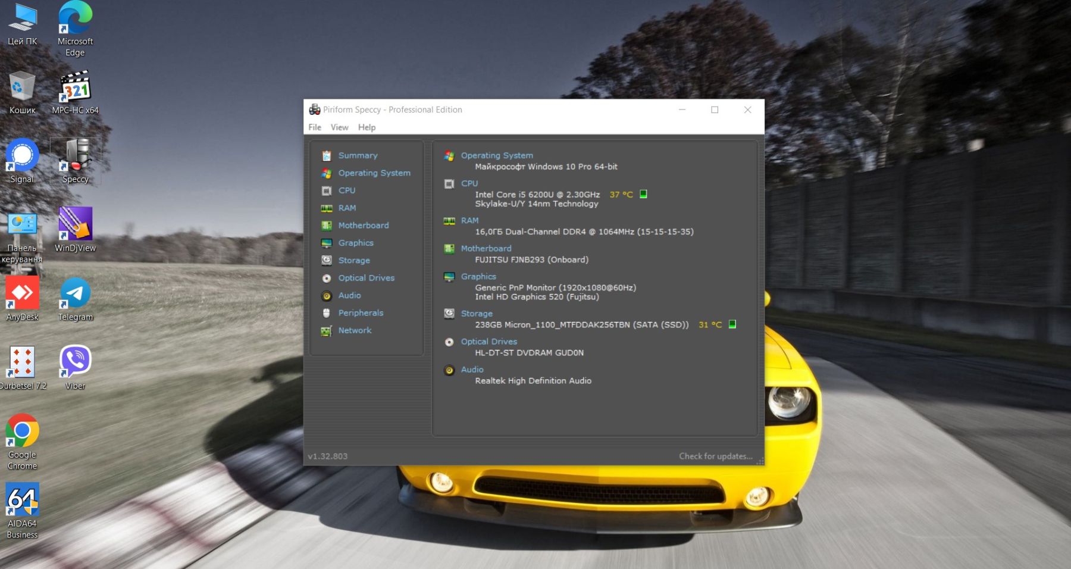Click the Storage icon in summary panel
The width and height of the screenshot is (1071, 569).
(x=449, y=314)
